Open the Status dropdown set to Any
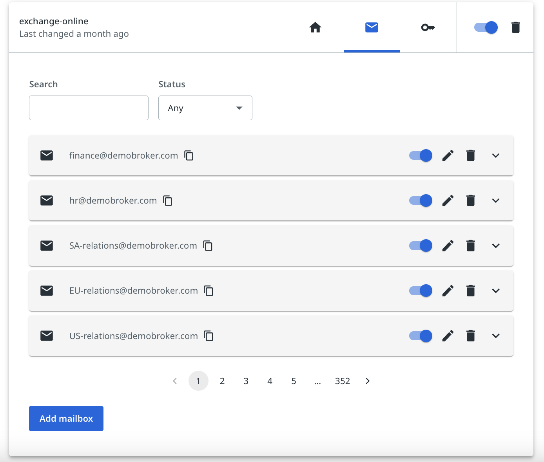The width and height of the screenshot is (544, 462). (205, 108)
